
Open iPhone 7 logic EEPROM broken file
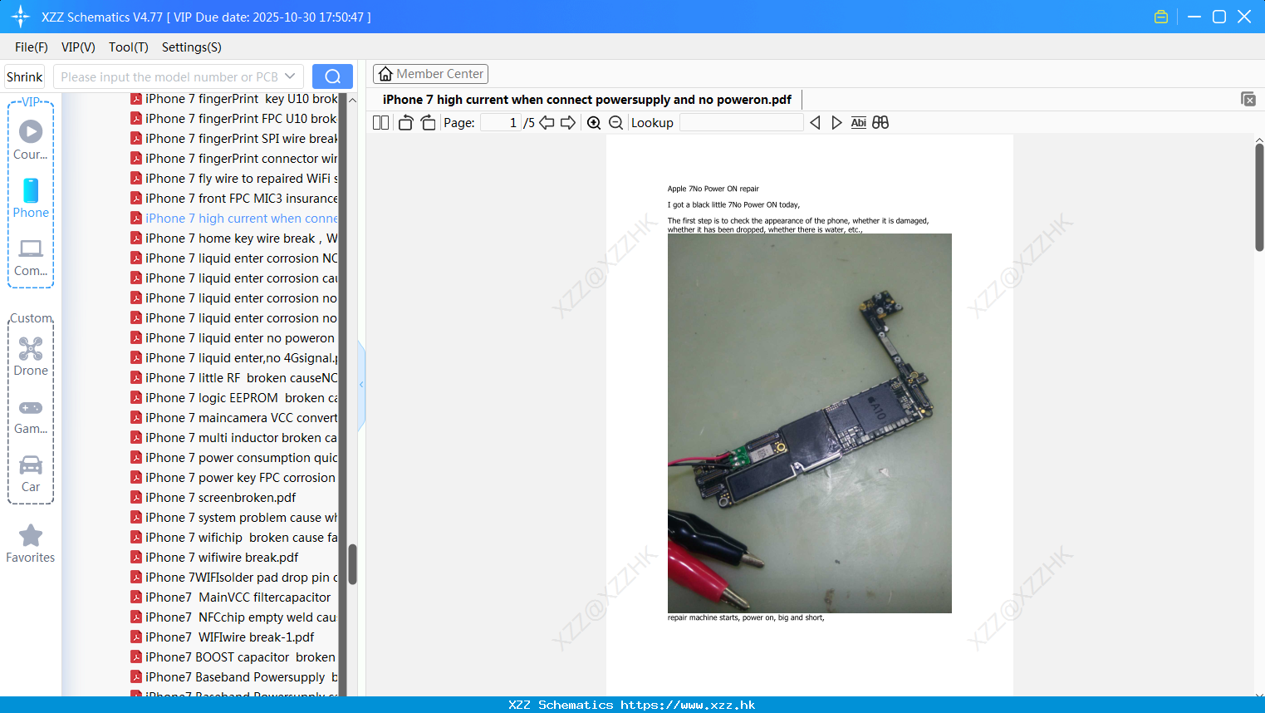(x=234, y=398)
